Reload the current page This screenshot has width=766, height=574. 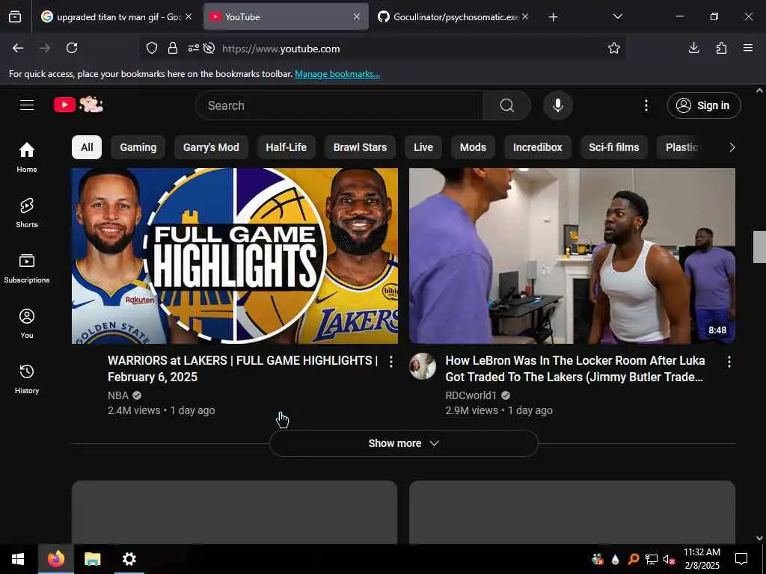(72, 48)
